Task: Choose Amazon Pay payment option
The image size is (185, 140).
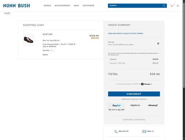Action: 135,106
